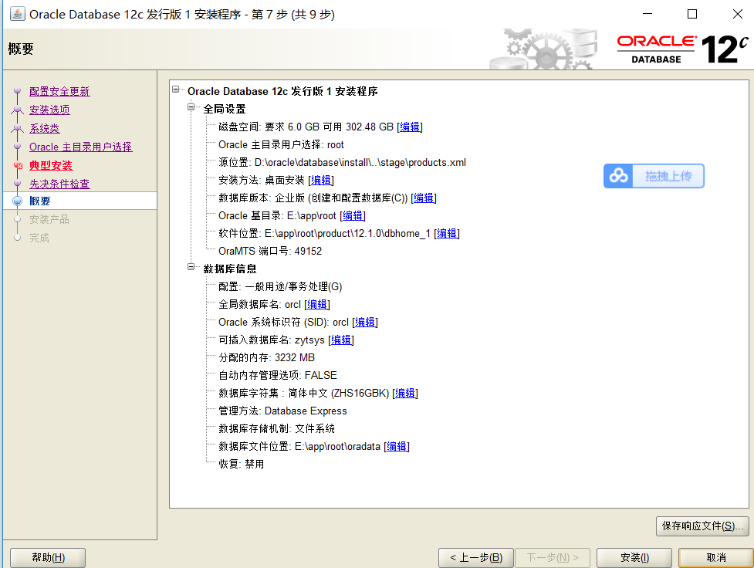Viewport: 754px width, 568px height.
Task: Open the 先决条件检查 step
Action: pyautogui.click(x=59, y=184)
